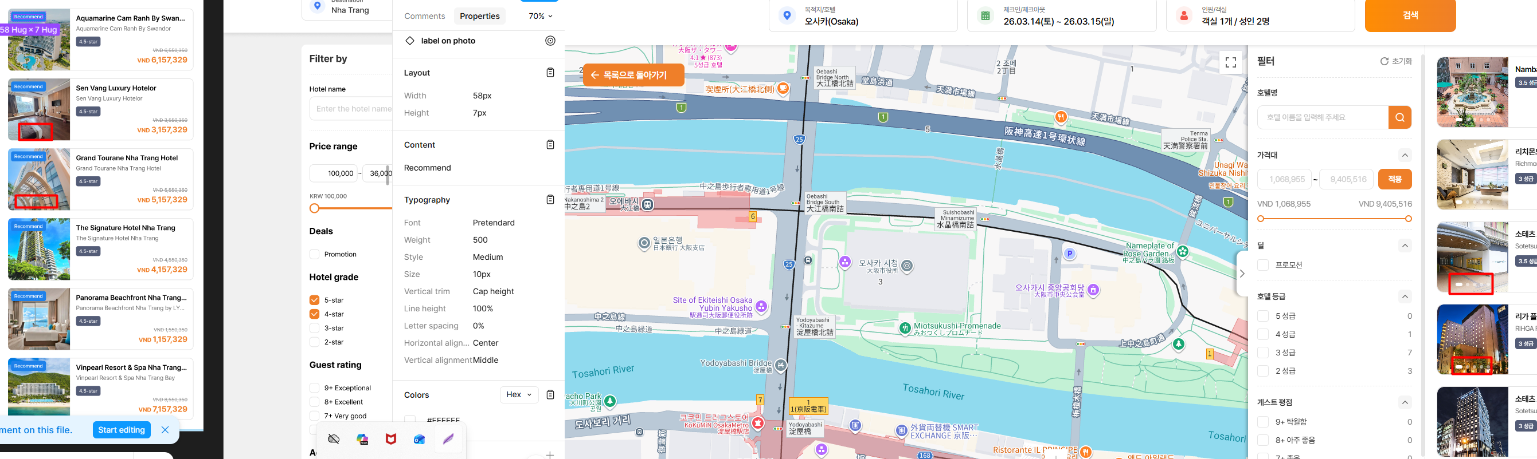Click the 목록으로 돌아가기 back button
Image resolution: width=1537 pixels, height=459 pixels.
coord(633,75)
